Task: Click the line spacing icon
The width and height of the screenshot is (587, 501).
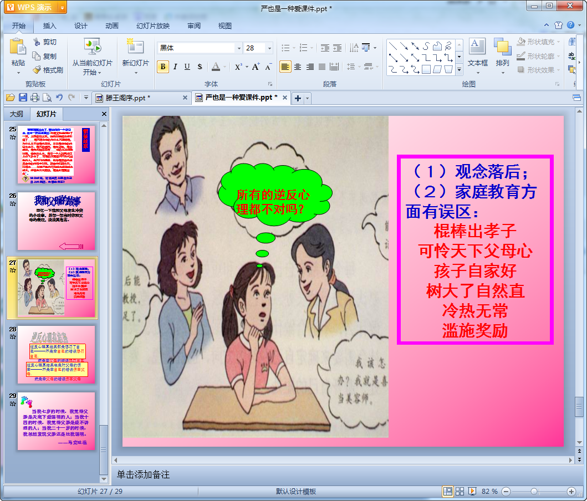Action: pyautogui.click(x=351, y=67)
